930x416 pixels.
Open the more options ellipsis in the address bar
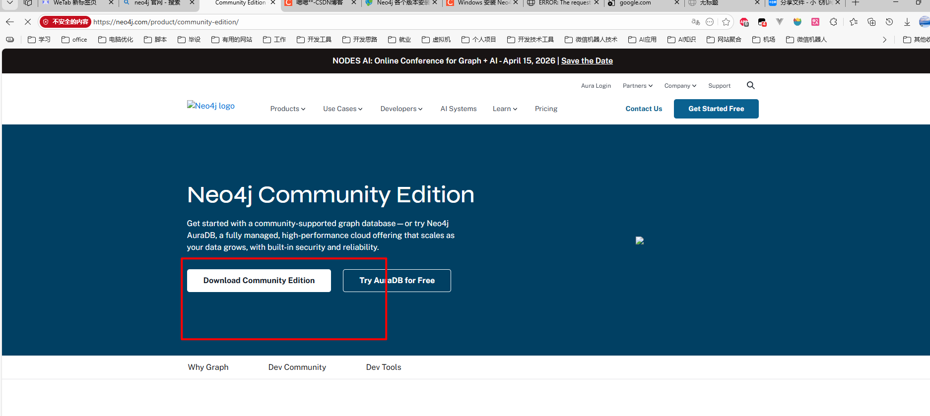[x=710, y=22]
